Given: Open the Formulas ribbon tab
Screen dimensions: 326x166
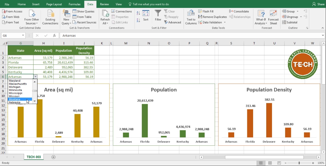Looking at the screenshot, I should [74, 4].
